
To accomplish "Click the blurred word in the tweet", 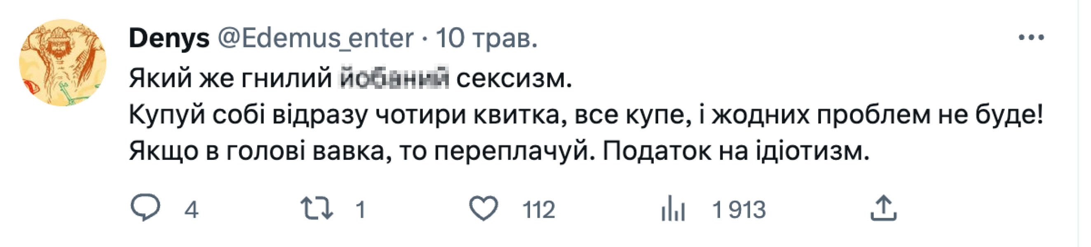I will 395,79.
